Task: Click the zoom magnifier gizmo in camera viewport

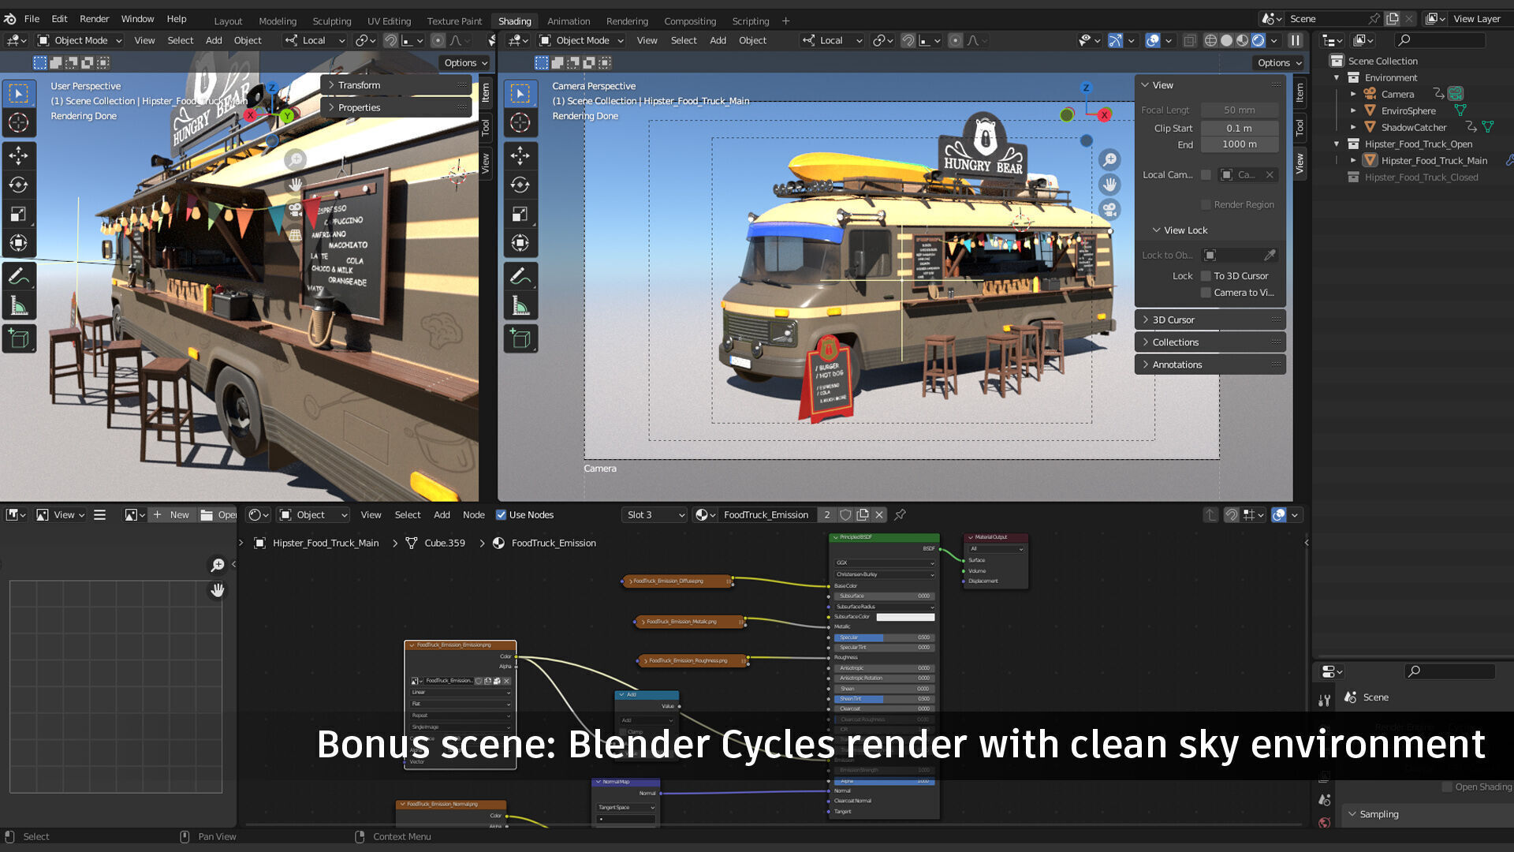Action: coord(1109,159)
